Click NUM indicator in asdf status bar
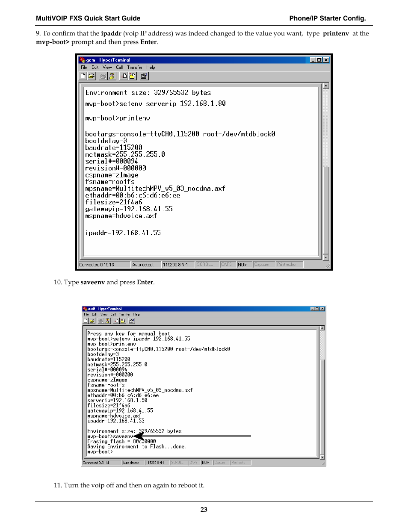Image resolution: width=408 pixels, height=528 pixels. (207, 463)
